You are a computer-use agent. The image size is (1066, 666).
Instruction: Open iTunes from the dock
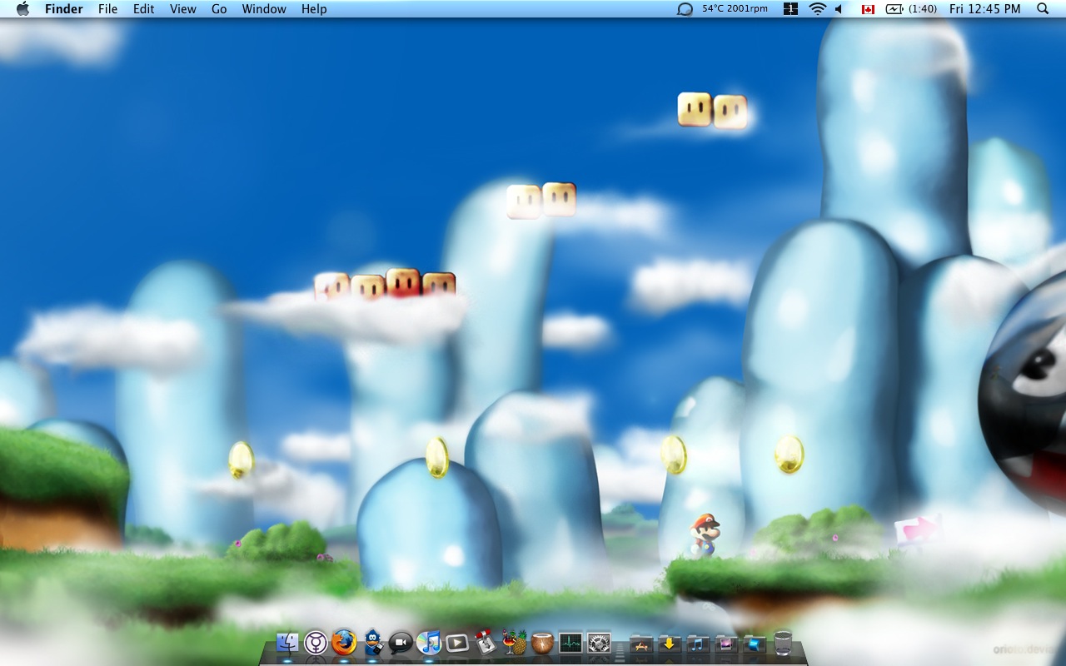coord(429,643)
